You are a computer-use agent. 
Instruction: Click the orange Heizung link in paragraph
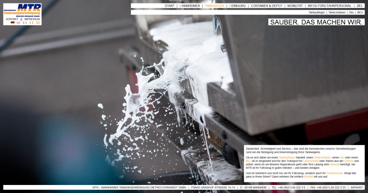[x=334, y=164]
